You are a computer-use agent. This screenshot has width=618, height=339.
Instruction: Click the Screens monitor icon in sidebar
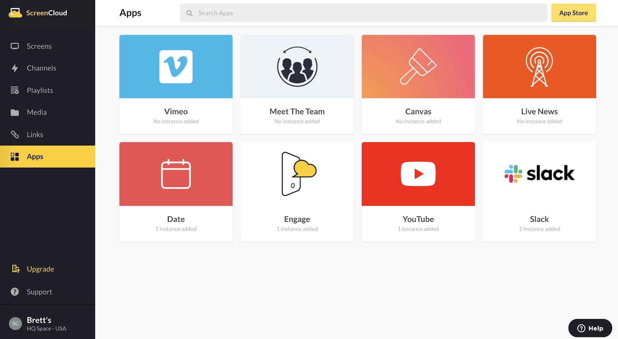(15, 46)
